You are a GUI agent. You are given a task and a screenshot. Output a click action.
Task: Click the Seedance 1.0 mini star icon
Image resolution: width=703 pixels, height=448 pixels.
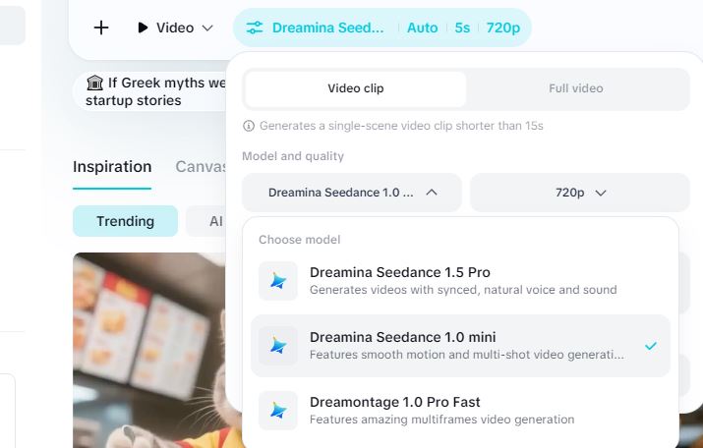pyautogui.click(x=278, y=346)
